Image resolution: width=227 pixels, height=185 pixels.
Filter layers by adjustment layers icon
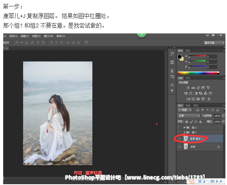[202, 110]
